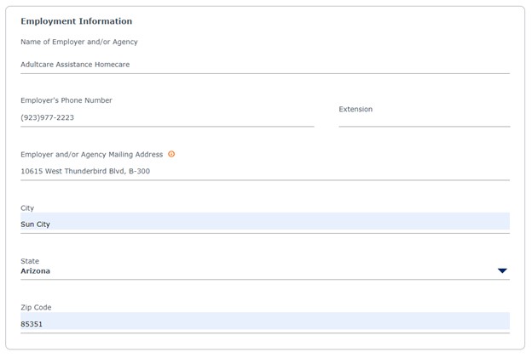Place cursor in the (923)977-2223 phone text

click(47, 117)
